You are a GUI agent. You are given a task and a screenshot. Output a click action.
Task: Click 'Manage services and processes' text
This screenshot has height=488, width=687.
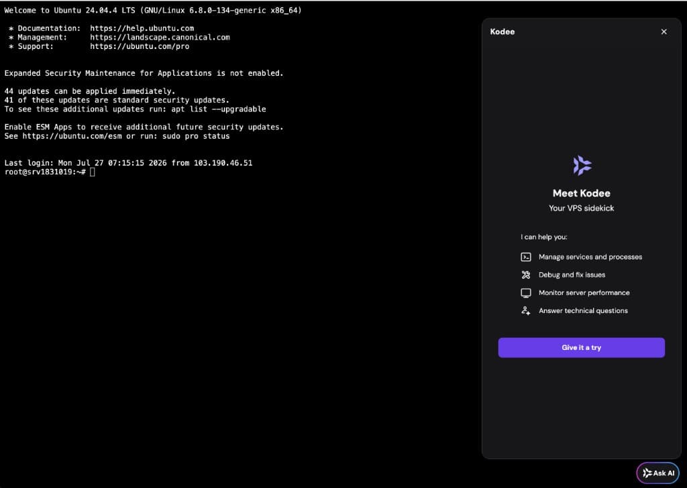(x=590, y=257)
